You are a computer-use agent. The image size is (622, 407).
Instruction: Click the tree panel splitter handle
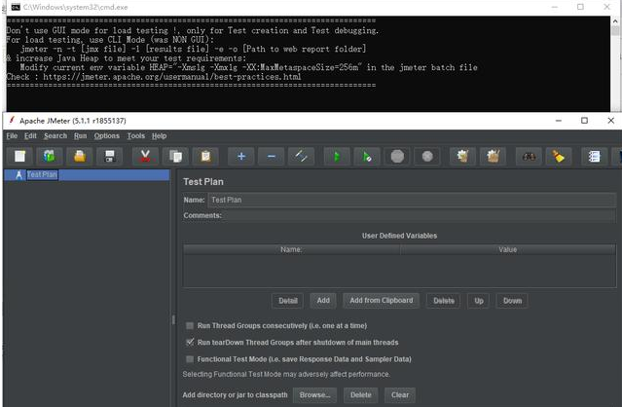pos(173,319)
